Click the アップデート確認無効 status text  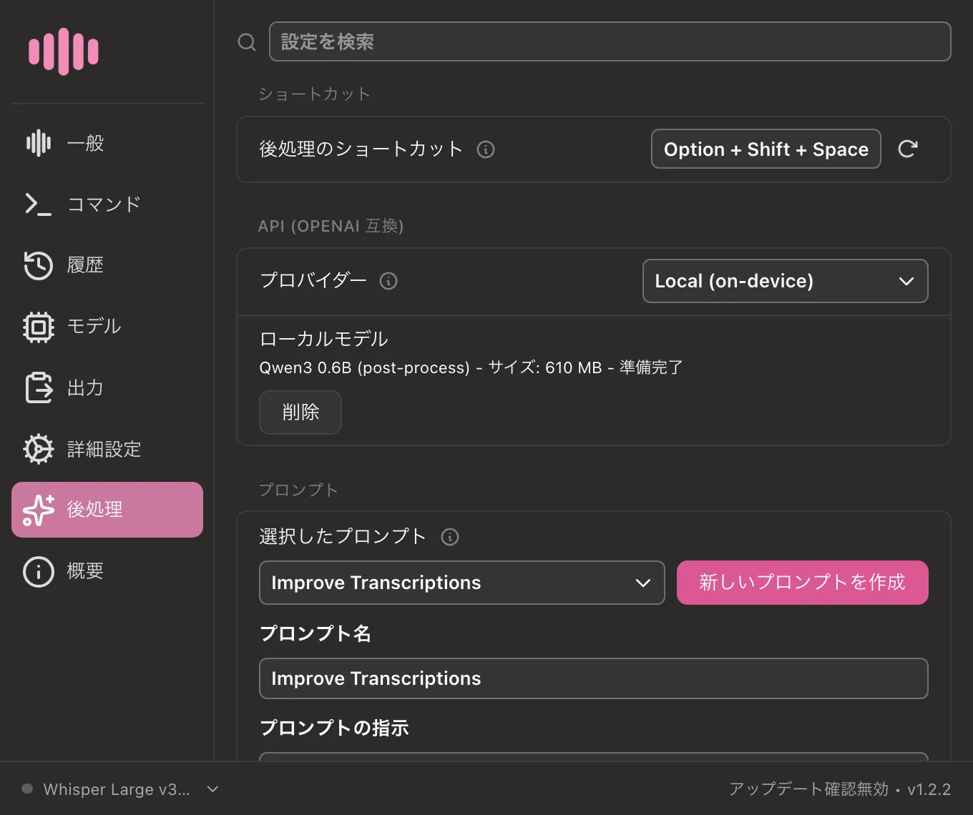click(x=808, y=789)
